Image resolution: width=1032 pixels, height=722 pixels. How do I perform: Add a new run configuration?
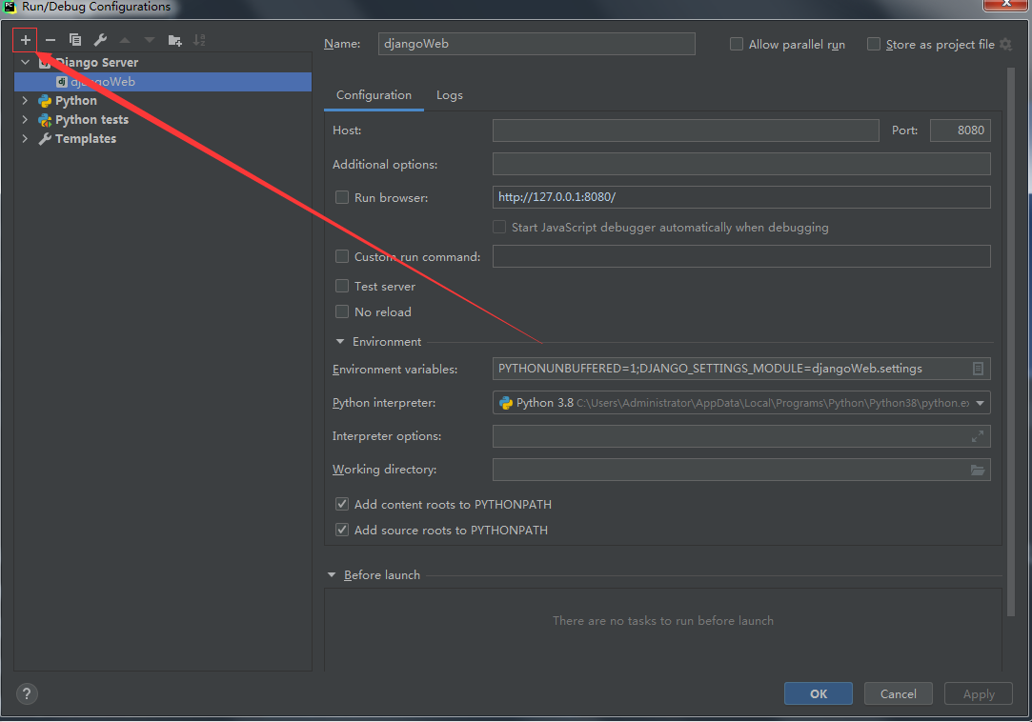tap(25, 40)
